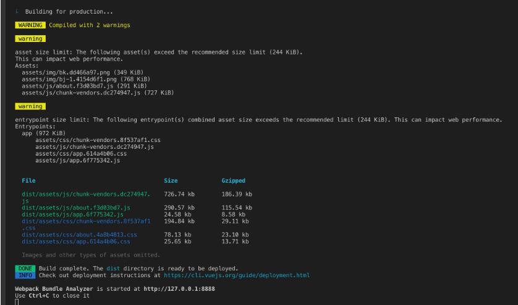This screenshot has width=518, height=305.
Task: Click the Size column header
Action: click(171, 182)
